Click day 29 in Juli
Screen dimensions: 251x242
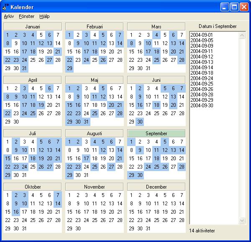(8, 175)
